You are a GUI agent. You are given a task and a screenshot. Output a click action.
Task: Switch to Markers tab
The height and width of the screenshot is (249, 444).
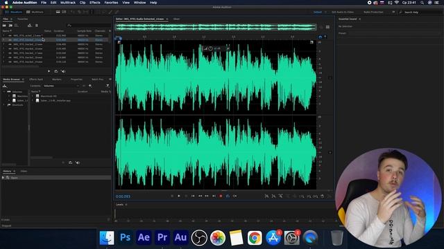57,80
